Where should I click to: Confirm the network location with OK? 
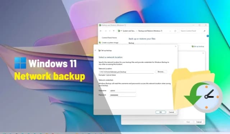click(x=161, y=112)
